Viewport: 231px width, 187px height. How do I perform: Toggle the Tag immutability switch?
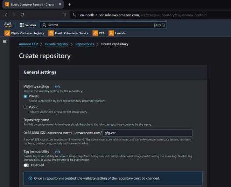[26, 165]
